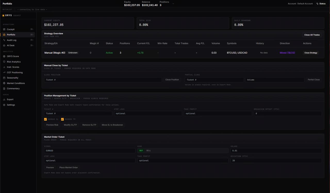Uncheck the Remove TP checkbox
This screenshot has width=330, height=193.
click(62, 119)
